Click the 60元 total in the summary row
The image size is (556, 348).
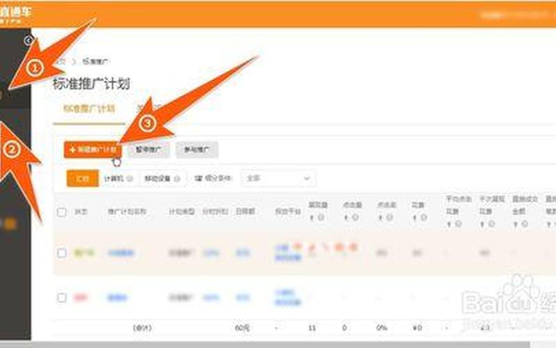[x=242, y=327]
